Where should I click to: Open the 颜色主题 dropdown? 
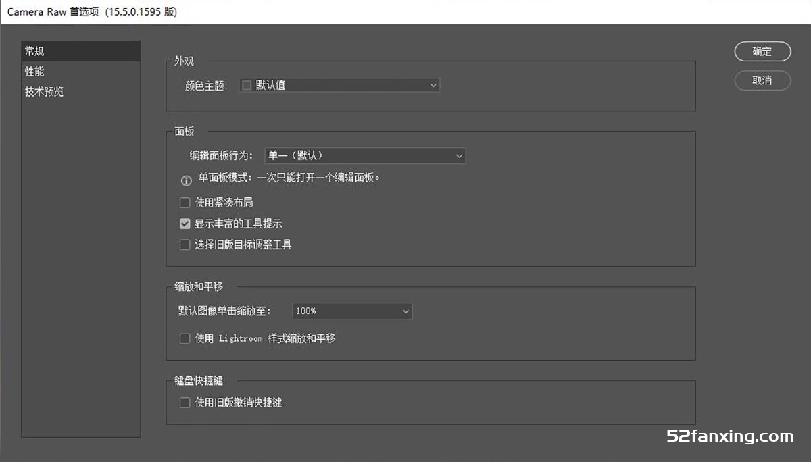click(x=339, y=85)
